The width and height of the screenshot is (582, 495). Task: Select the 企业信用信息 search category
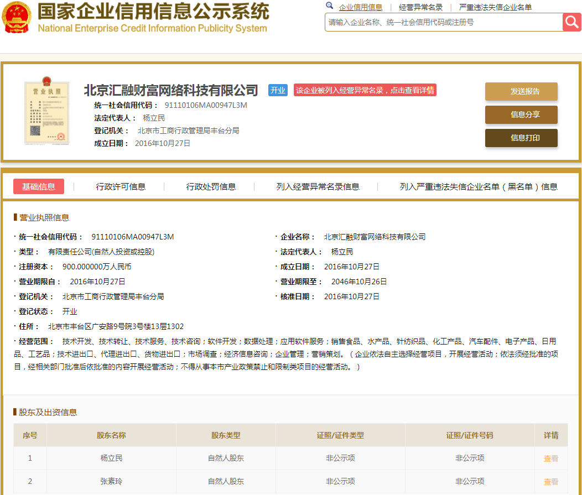(x=360, y=7)
